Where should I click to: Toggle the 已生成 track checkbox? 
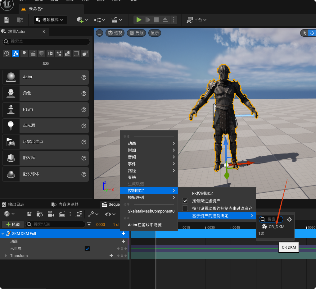pyautogui.click(x=87, y=249)
